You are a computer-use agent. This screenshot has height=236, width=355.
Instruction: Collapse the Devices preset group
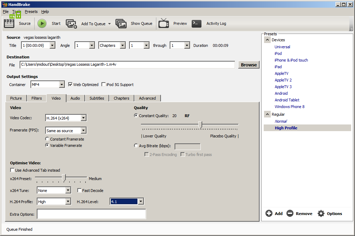267,40
